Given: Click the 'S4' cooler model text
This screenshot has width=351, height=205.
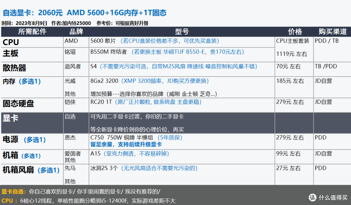Looking at the screenshot, I should point(94,66).
